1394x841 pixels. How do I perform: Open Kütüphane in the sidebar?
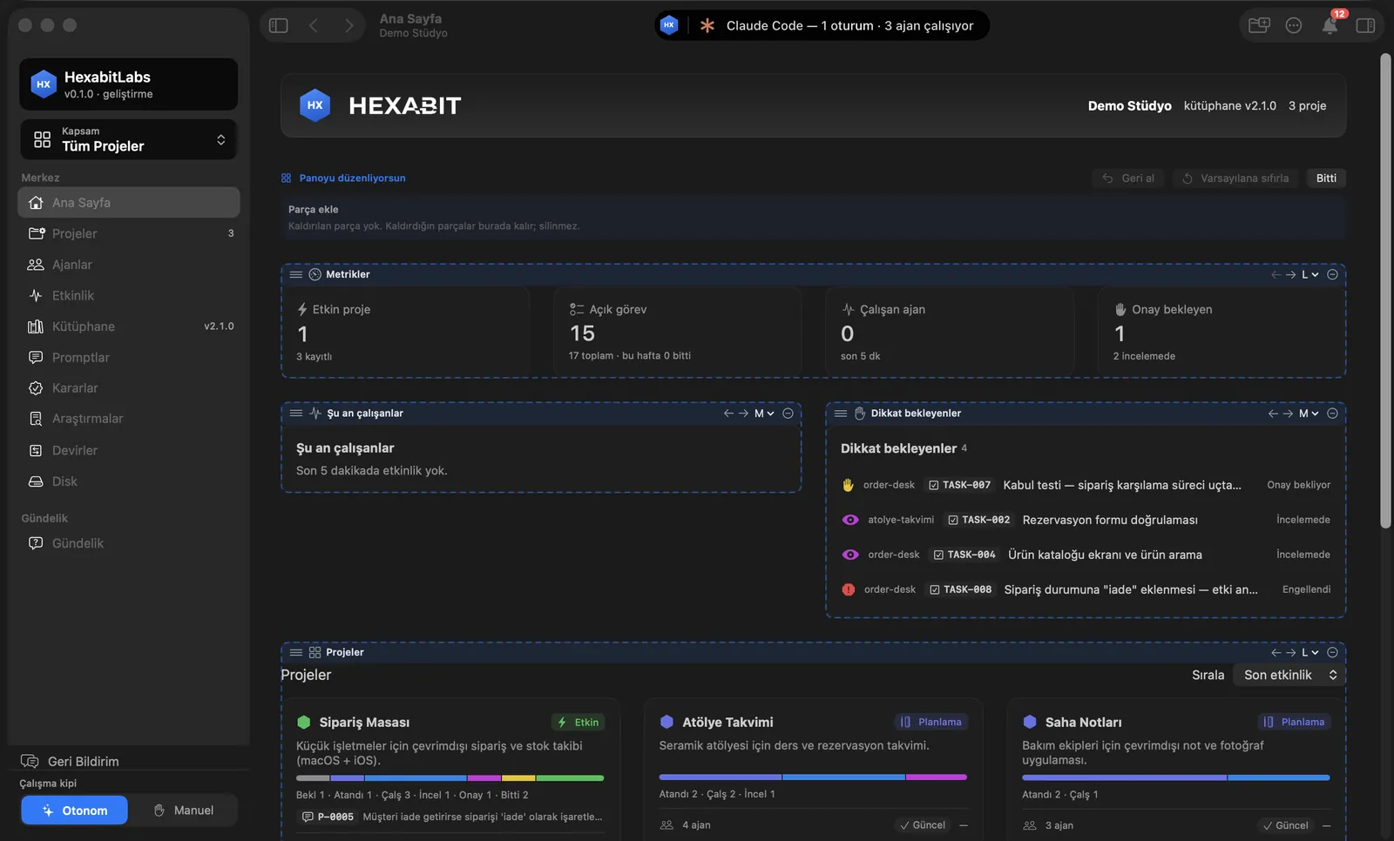point(129,326)
